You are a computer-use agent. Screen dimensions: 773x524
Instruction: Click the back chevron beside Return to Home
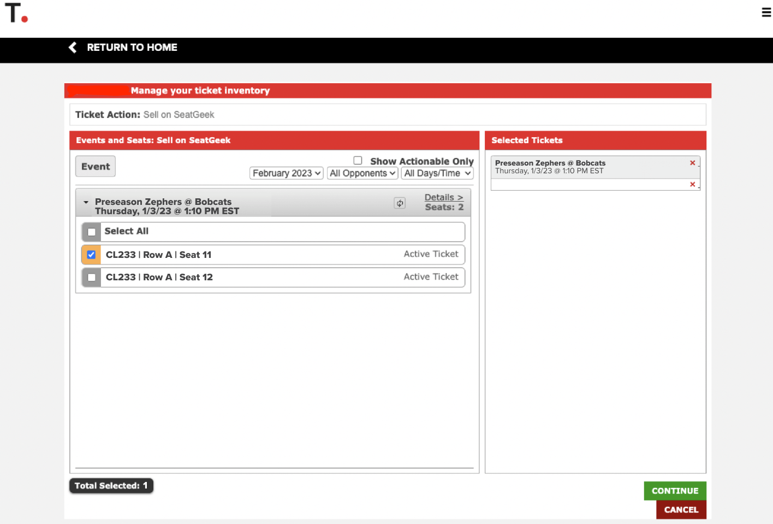(x=73, y=48)
